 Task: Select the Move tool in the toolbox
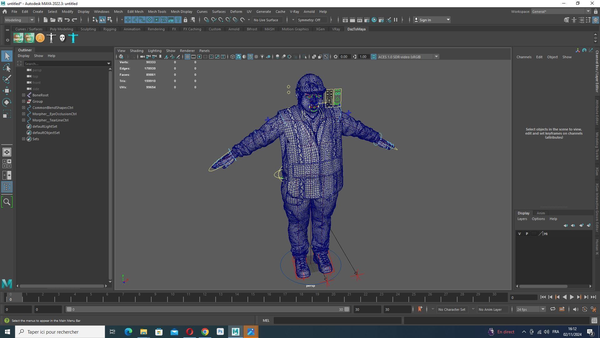pyautogui.click(x=7, y=91)
